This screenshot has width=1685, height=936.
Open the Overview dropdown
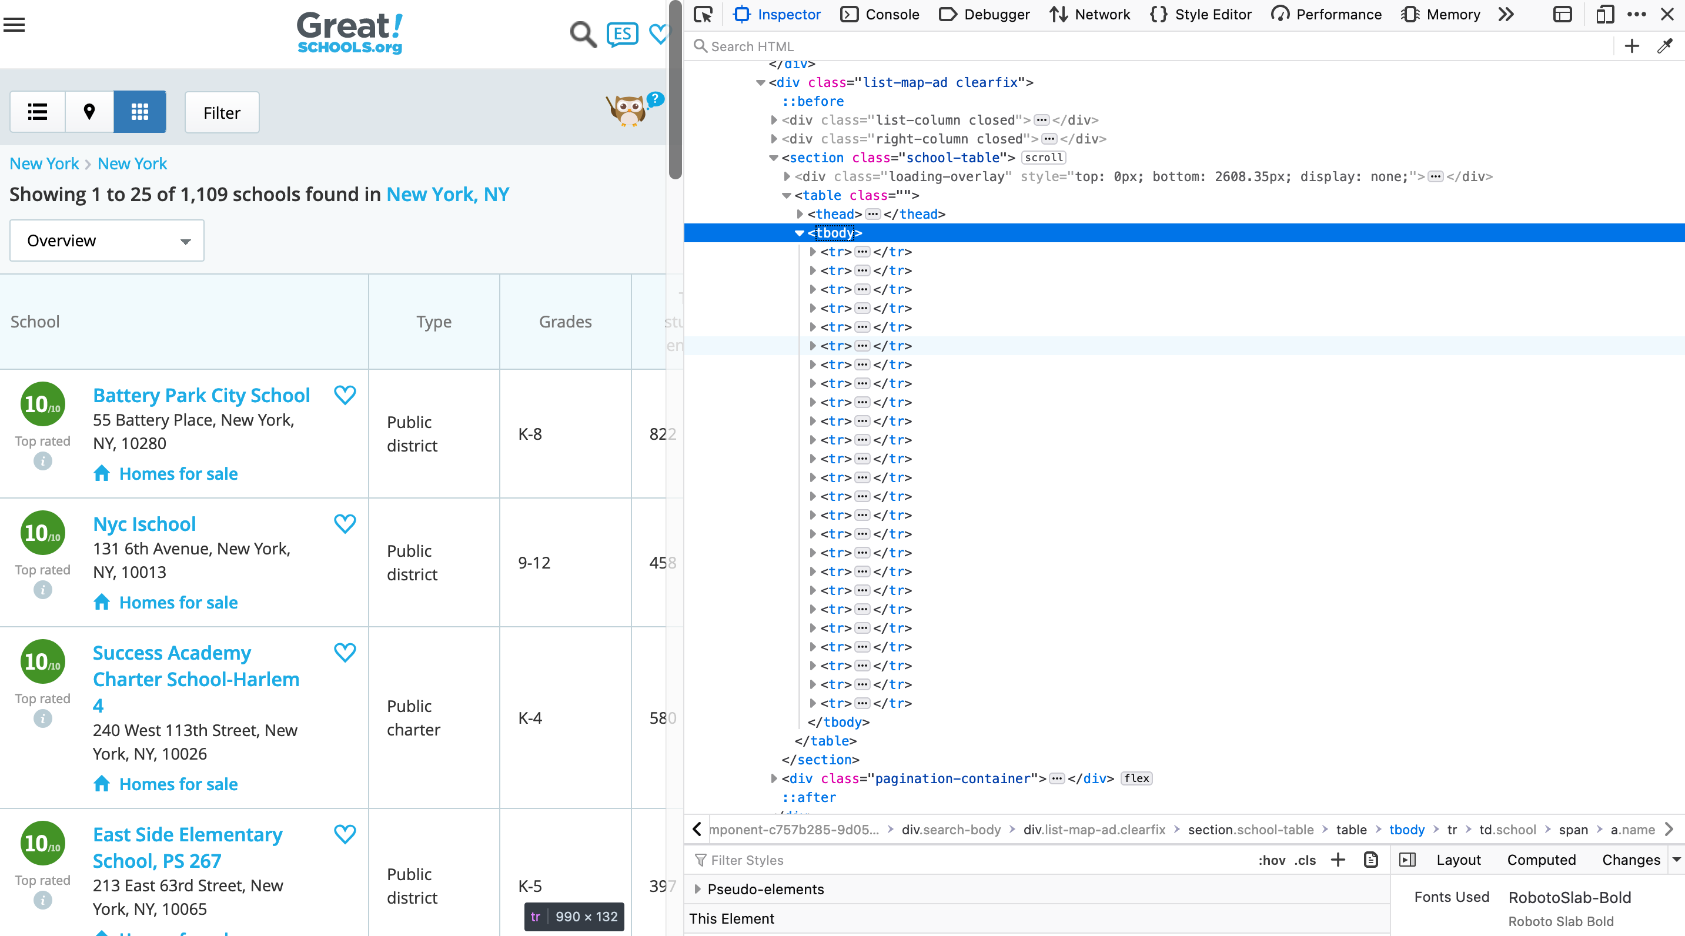[x=106, y=240]
